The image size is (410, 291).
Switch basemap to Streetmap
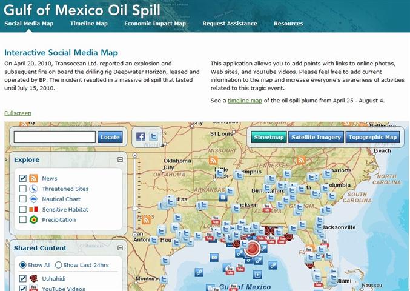(x=269, y=137)
